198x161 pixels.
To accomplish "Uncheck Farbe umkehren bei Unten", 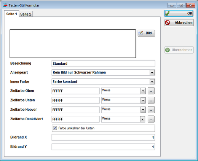I will (55, 128).
